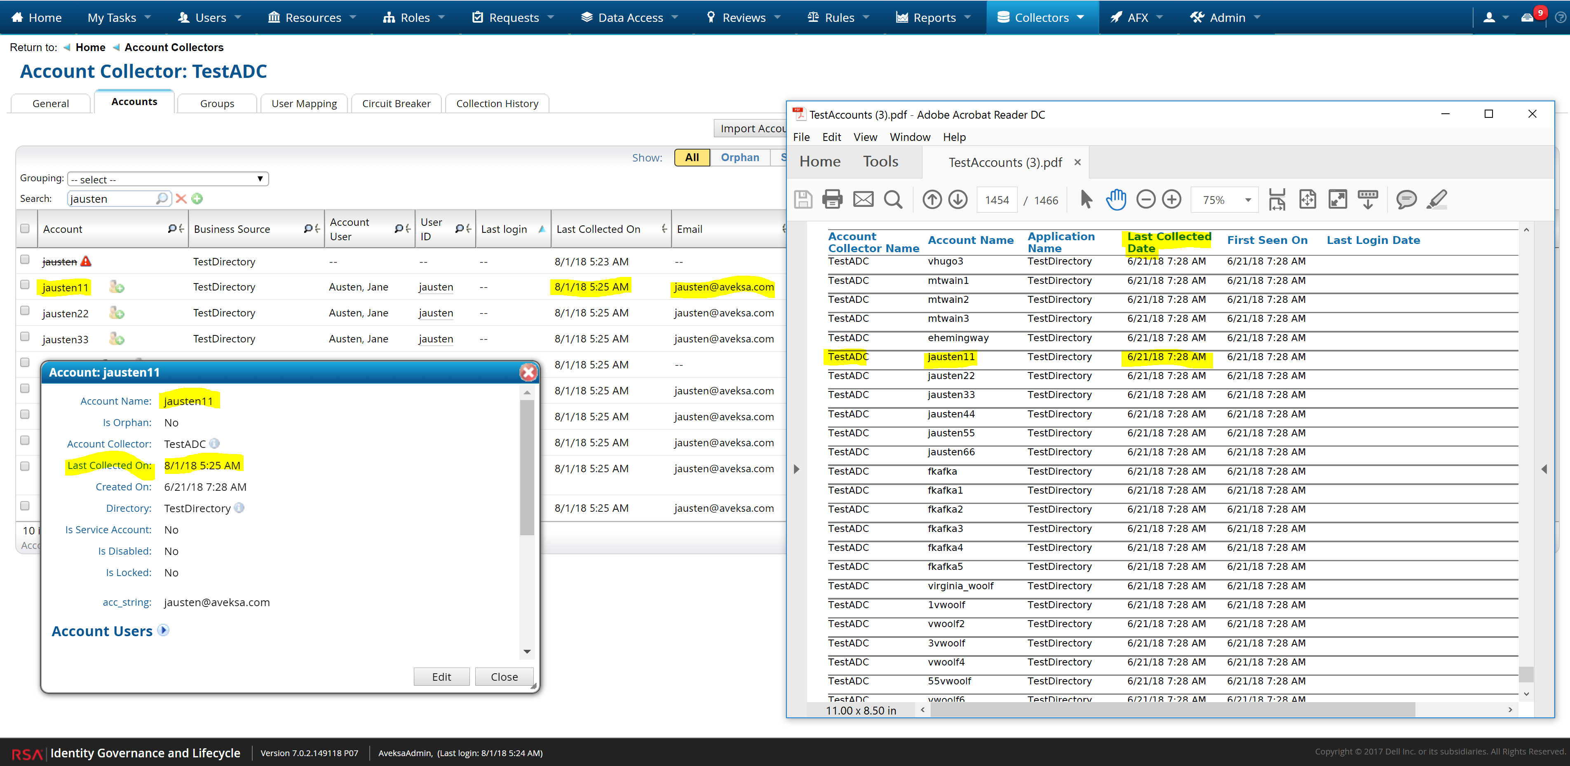Image resolution: width=1570 pixels, height=766 pixels.
Task: Open the Add Comment bubble tool
Action: coord(1406,199)
